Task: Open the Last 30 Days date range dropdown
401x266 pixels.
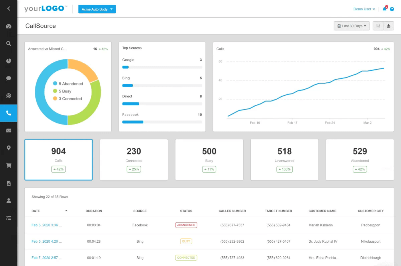Action: pyautogui.click(x=352, y=26)
